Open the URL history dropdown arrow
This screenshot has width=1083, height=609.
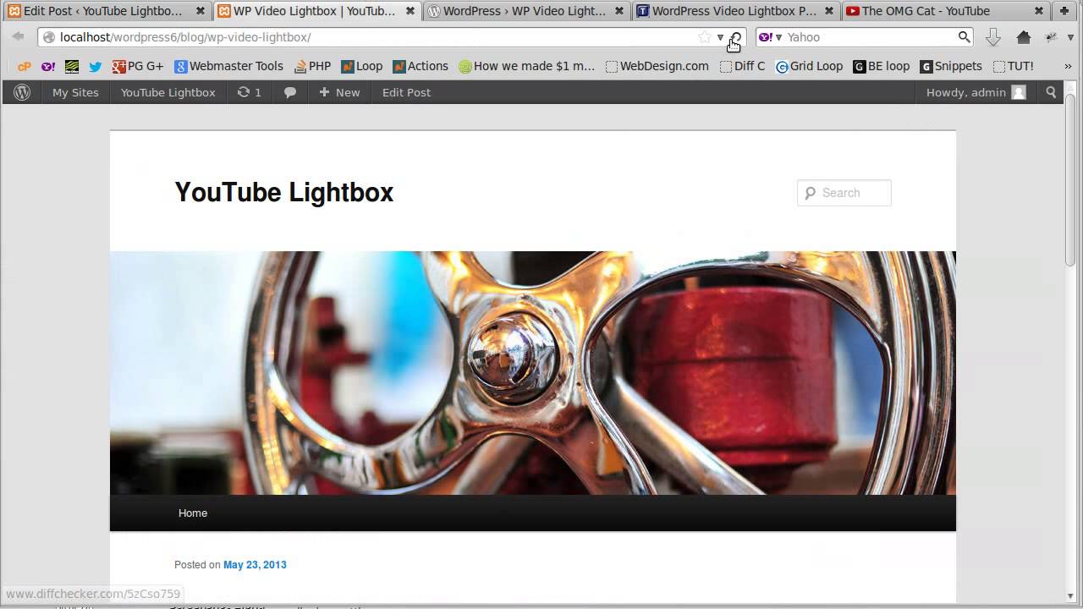720,37
